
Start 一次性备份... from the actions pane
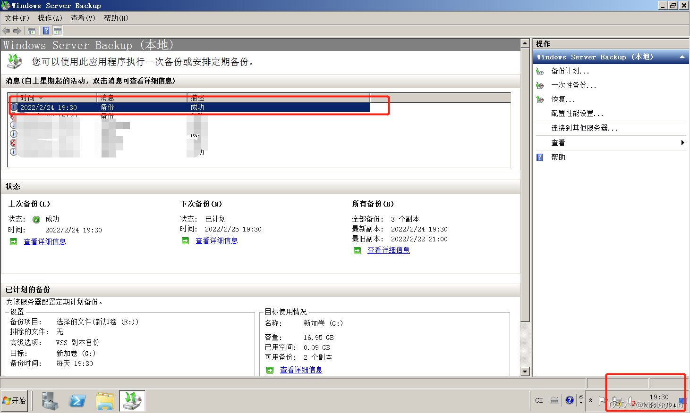tap(574, 85)
